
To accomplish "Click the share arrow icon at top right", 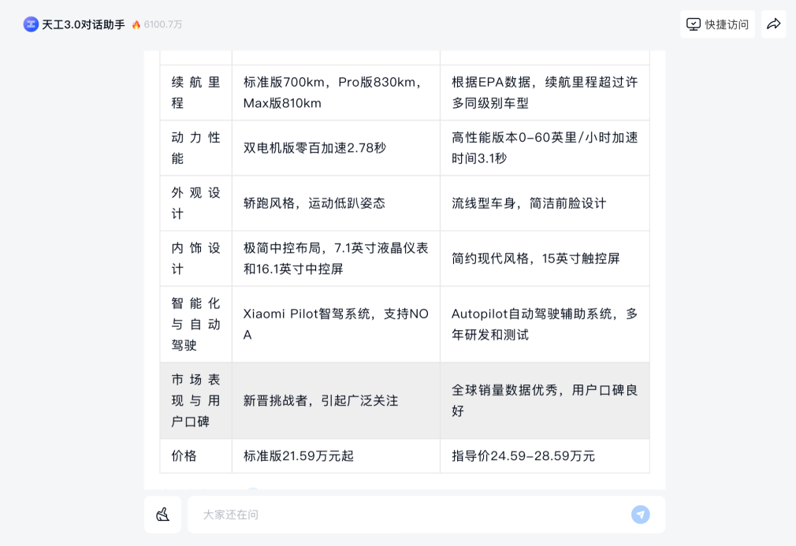I will click(773, 24).
